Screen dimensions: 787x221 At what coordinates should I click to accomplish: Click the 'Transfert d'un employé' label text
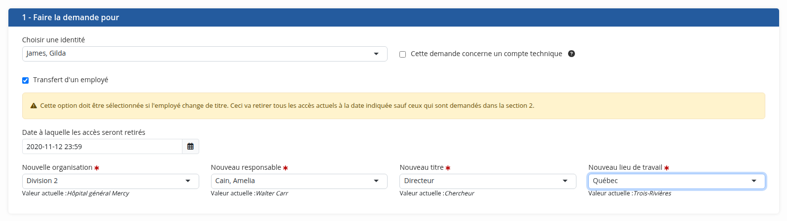(x=71, y=80)
